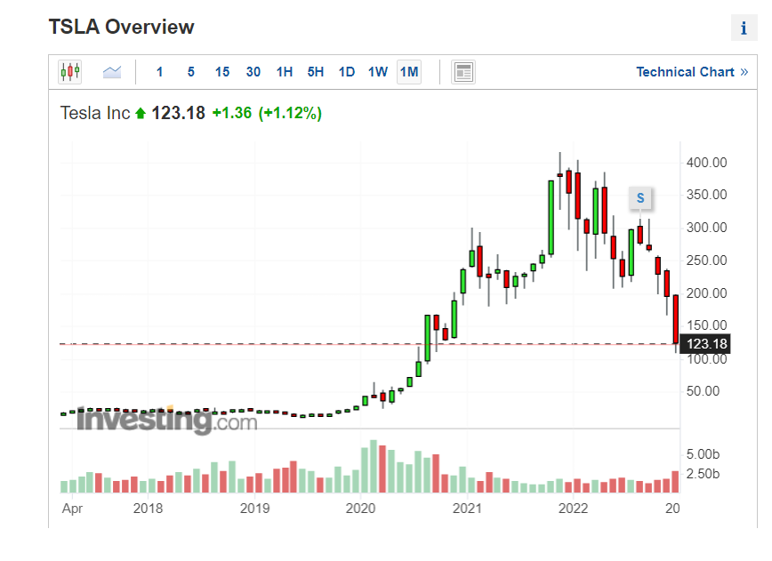772x561 pixels.
Task: Toggle the news display icon in toolbar
Action: point(462,72)
